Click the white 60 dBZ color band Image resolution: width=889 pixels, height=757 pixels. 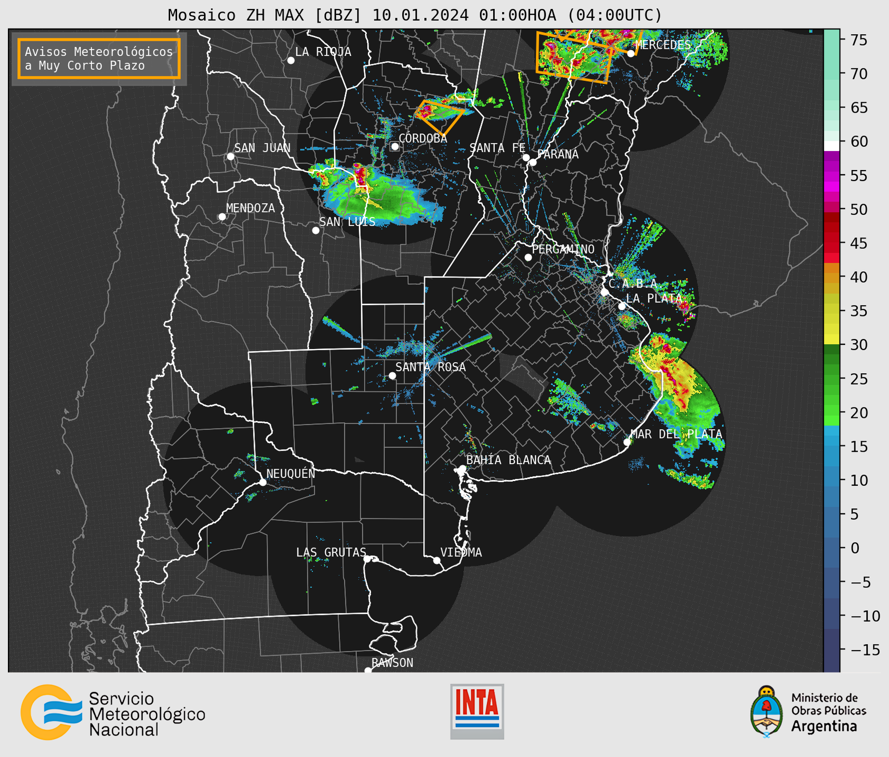832,146
